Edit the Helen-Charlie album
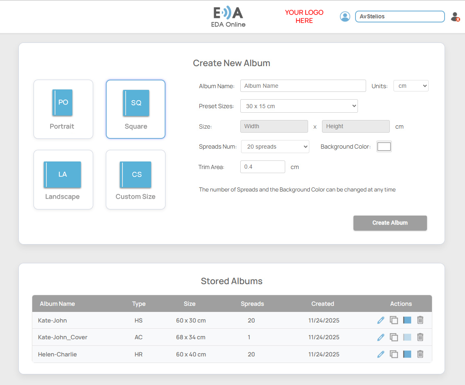Viewport: 465px width, 385px height. click(381, 354)
